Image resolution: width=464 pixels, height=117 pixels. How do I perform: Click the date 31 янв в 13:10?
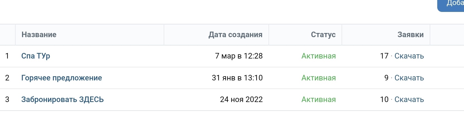[x=237, y=78]
